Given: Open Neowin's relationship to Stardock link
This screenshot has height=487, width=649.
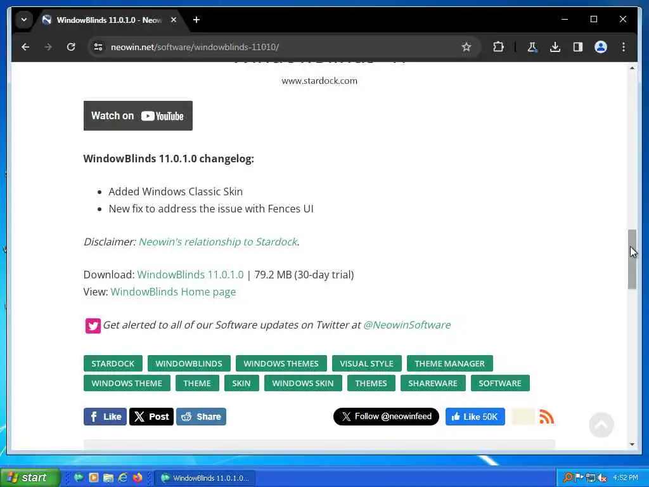Looking at the screenshot, I should (x=218, y=242).
